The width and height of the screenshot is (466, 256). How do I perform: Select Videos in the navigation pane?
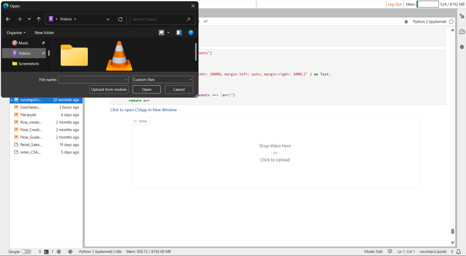24,53
